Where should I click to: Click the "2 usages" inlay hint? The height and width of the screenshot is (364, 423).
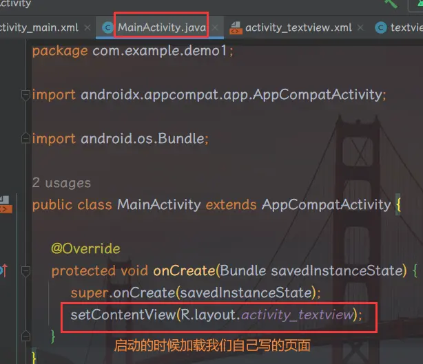(x=61, y=183)
